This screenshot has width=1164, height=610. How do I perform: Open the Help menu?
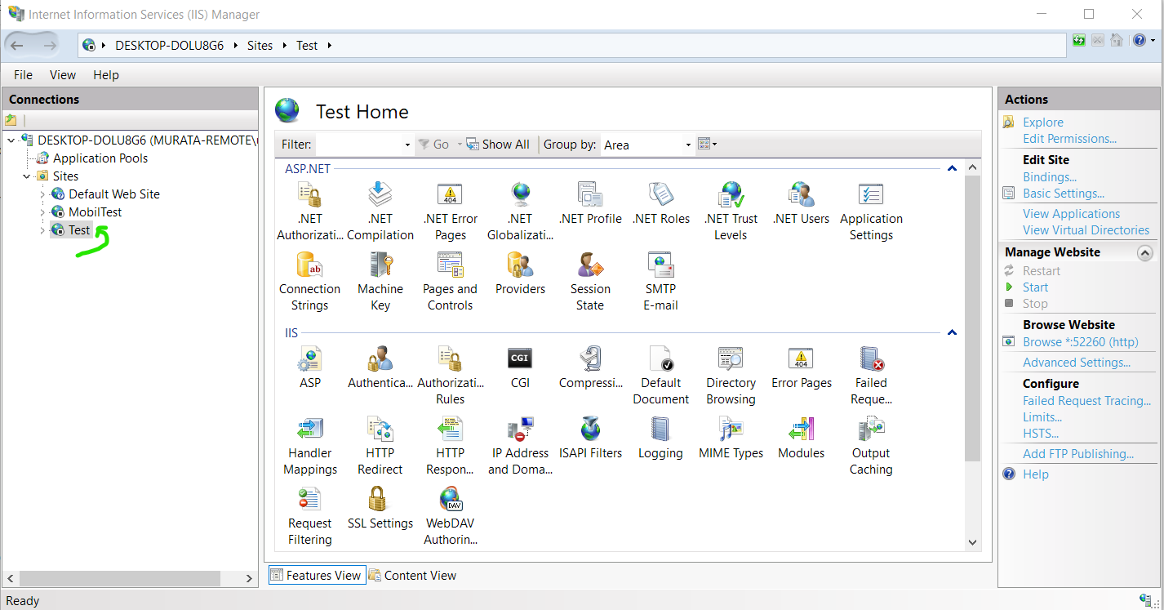[x=106, y=75]
